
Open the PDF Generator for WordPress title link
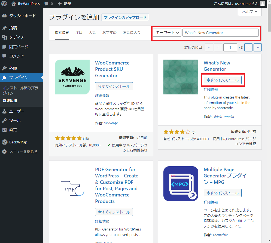117,185
